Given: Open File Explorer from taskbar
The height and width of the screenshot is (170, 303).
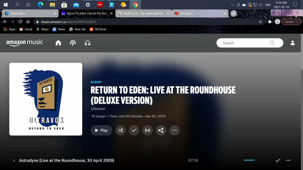Looking at the screenshot, I should tap(52, 5).
